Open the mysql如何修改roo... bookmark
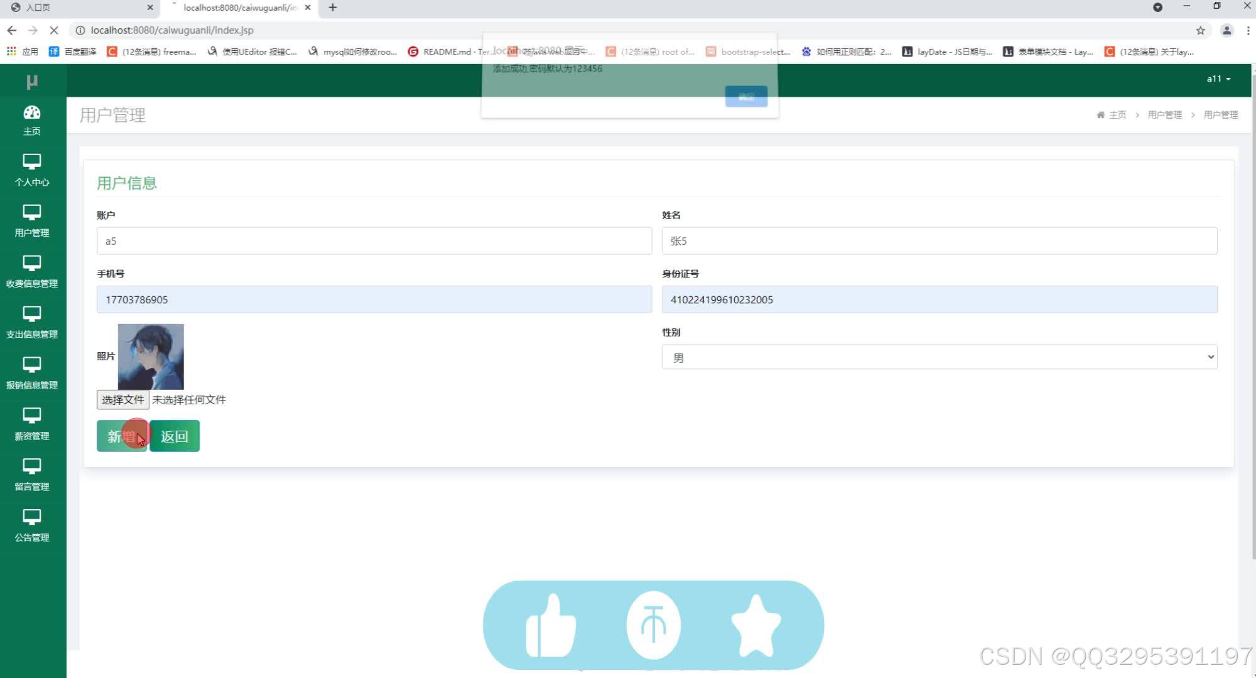Image resolution: width=1256 pixels, height=678 pixels. coord(353,51)
